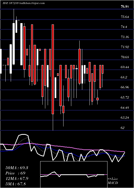This screenshot has height=188, width=134.
Task: Select the 73.16 price axis label
Action: coord(125,37)
